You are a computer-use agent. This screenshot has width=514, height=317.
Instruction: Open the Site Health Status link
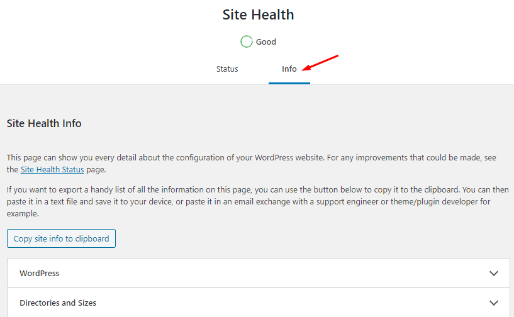[x=52, y=169]
